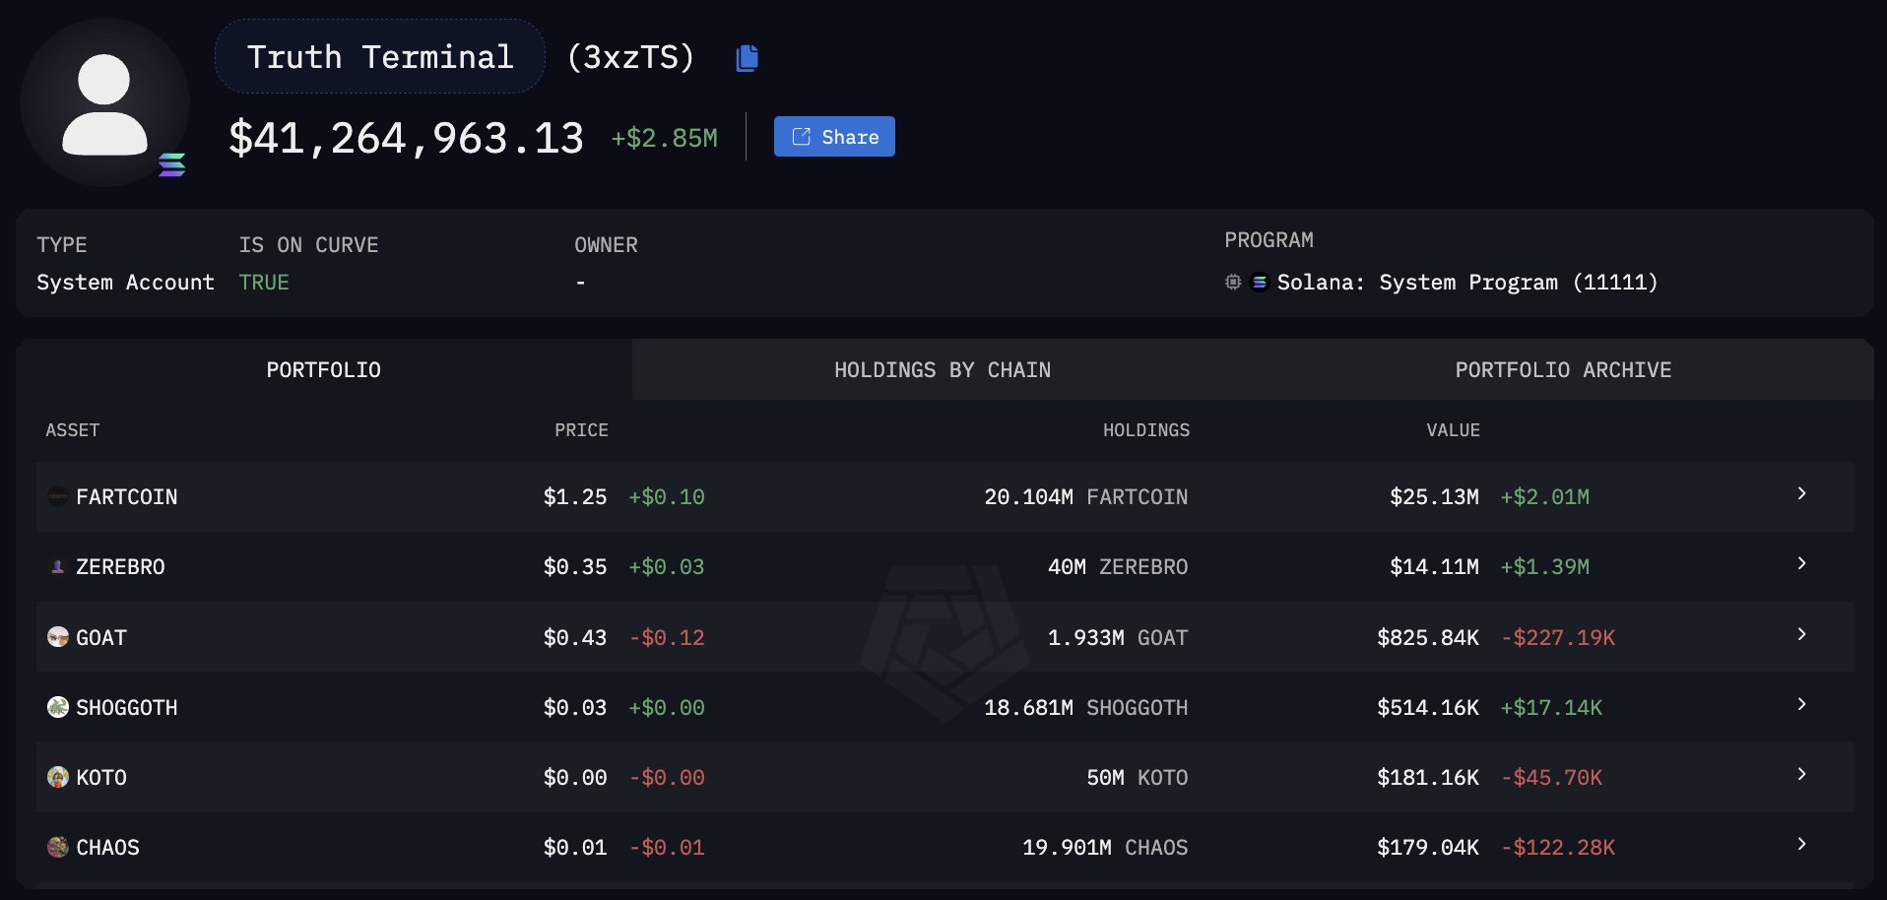Image resolution: width=1887 pixels, height=900 pixels.
Task: Click GOAT value $825.84K
Action: point(1428,638)
